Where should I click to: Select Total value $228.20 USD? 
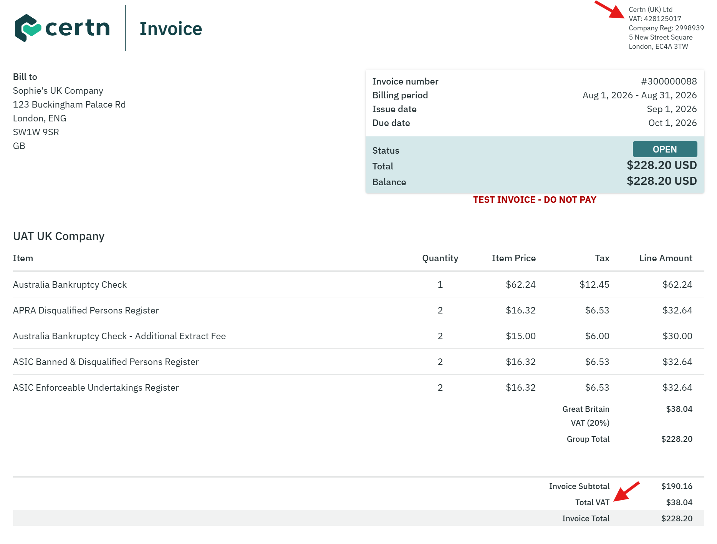662,165
